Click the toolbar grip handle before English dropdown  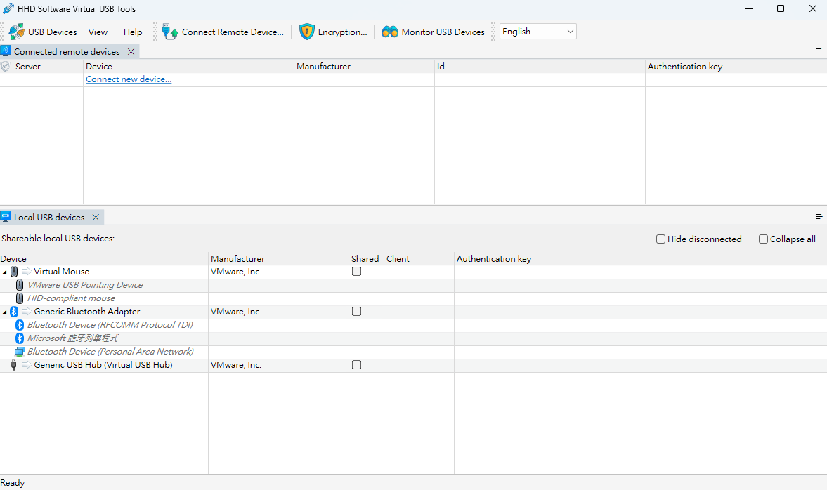pyautogui.click(x=494, y=32)
